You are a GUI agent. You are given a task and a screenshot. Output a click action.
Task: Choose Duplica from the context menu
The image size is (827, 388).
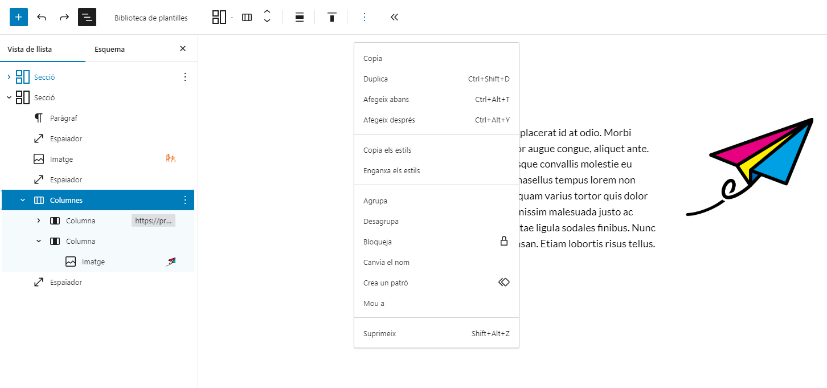click(376, 79)
